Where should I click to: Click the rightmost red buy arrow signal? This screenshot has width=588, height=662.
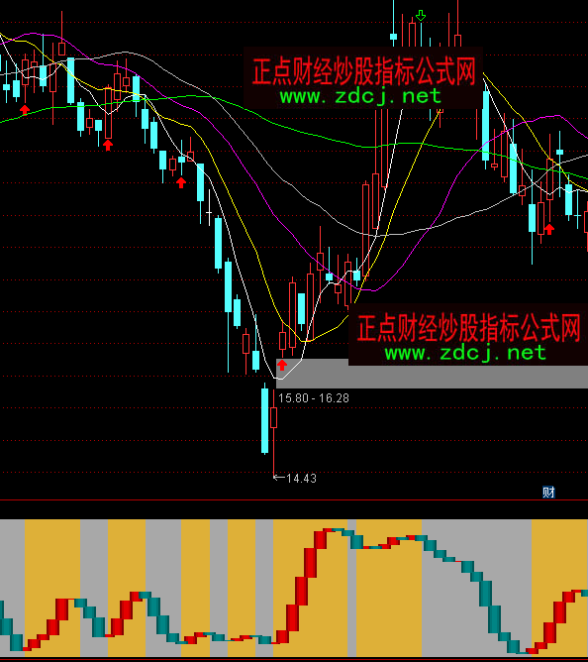[x=548, y=229]
